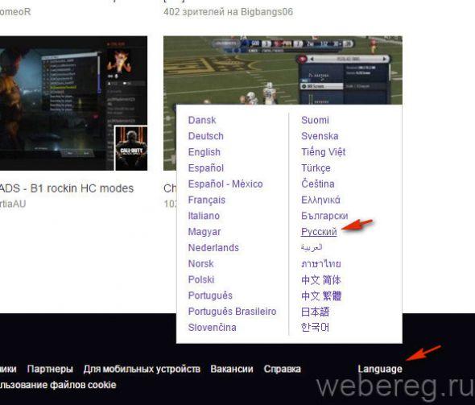
Task: Choose Български option
Action: pyautogui.click(x=324, y=216)
